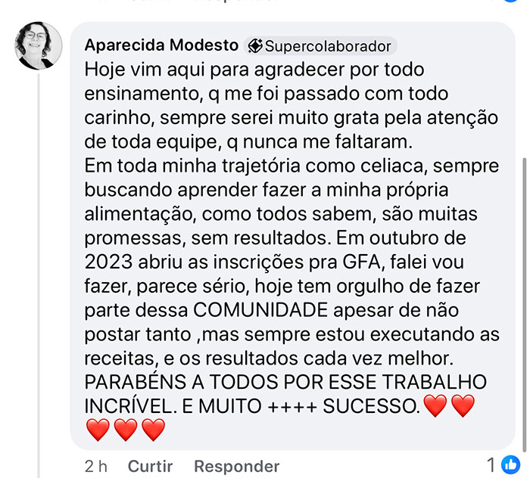Click the partially visible blue icon at top right

511,1
